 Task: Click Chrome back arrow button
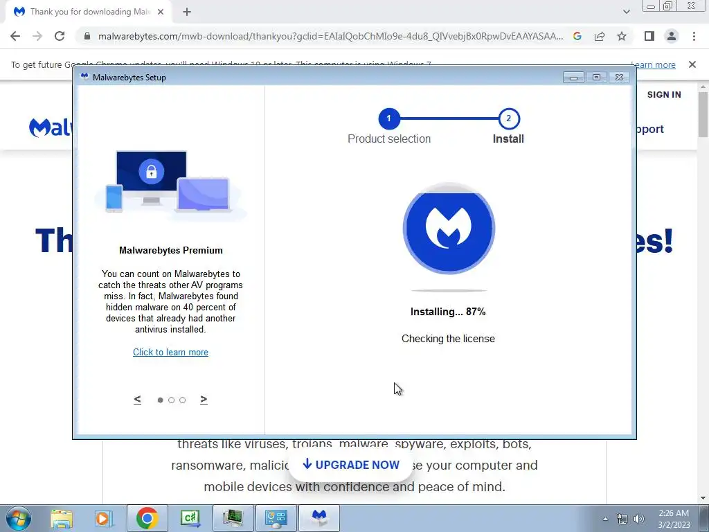pos(15,36)
